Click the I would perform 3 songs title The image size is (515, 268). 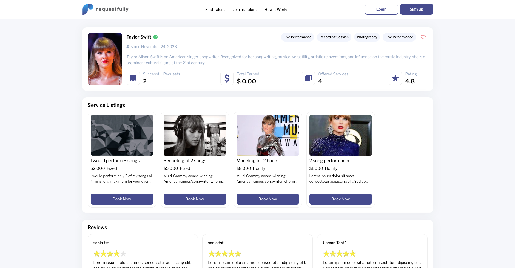(x=115, y=161)
